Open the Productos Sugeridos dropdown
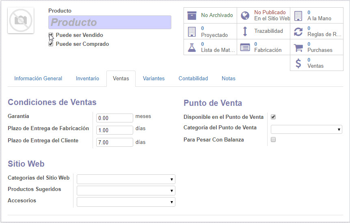350x223 pixels. [126, 191]
